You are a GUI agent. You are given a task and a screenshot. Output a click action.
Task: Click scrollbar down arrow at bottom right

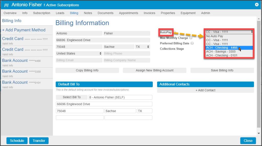coord(259,133)
